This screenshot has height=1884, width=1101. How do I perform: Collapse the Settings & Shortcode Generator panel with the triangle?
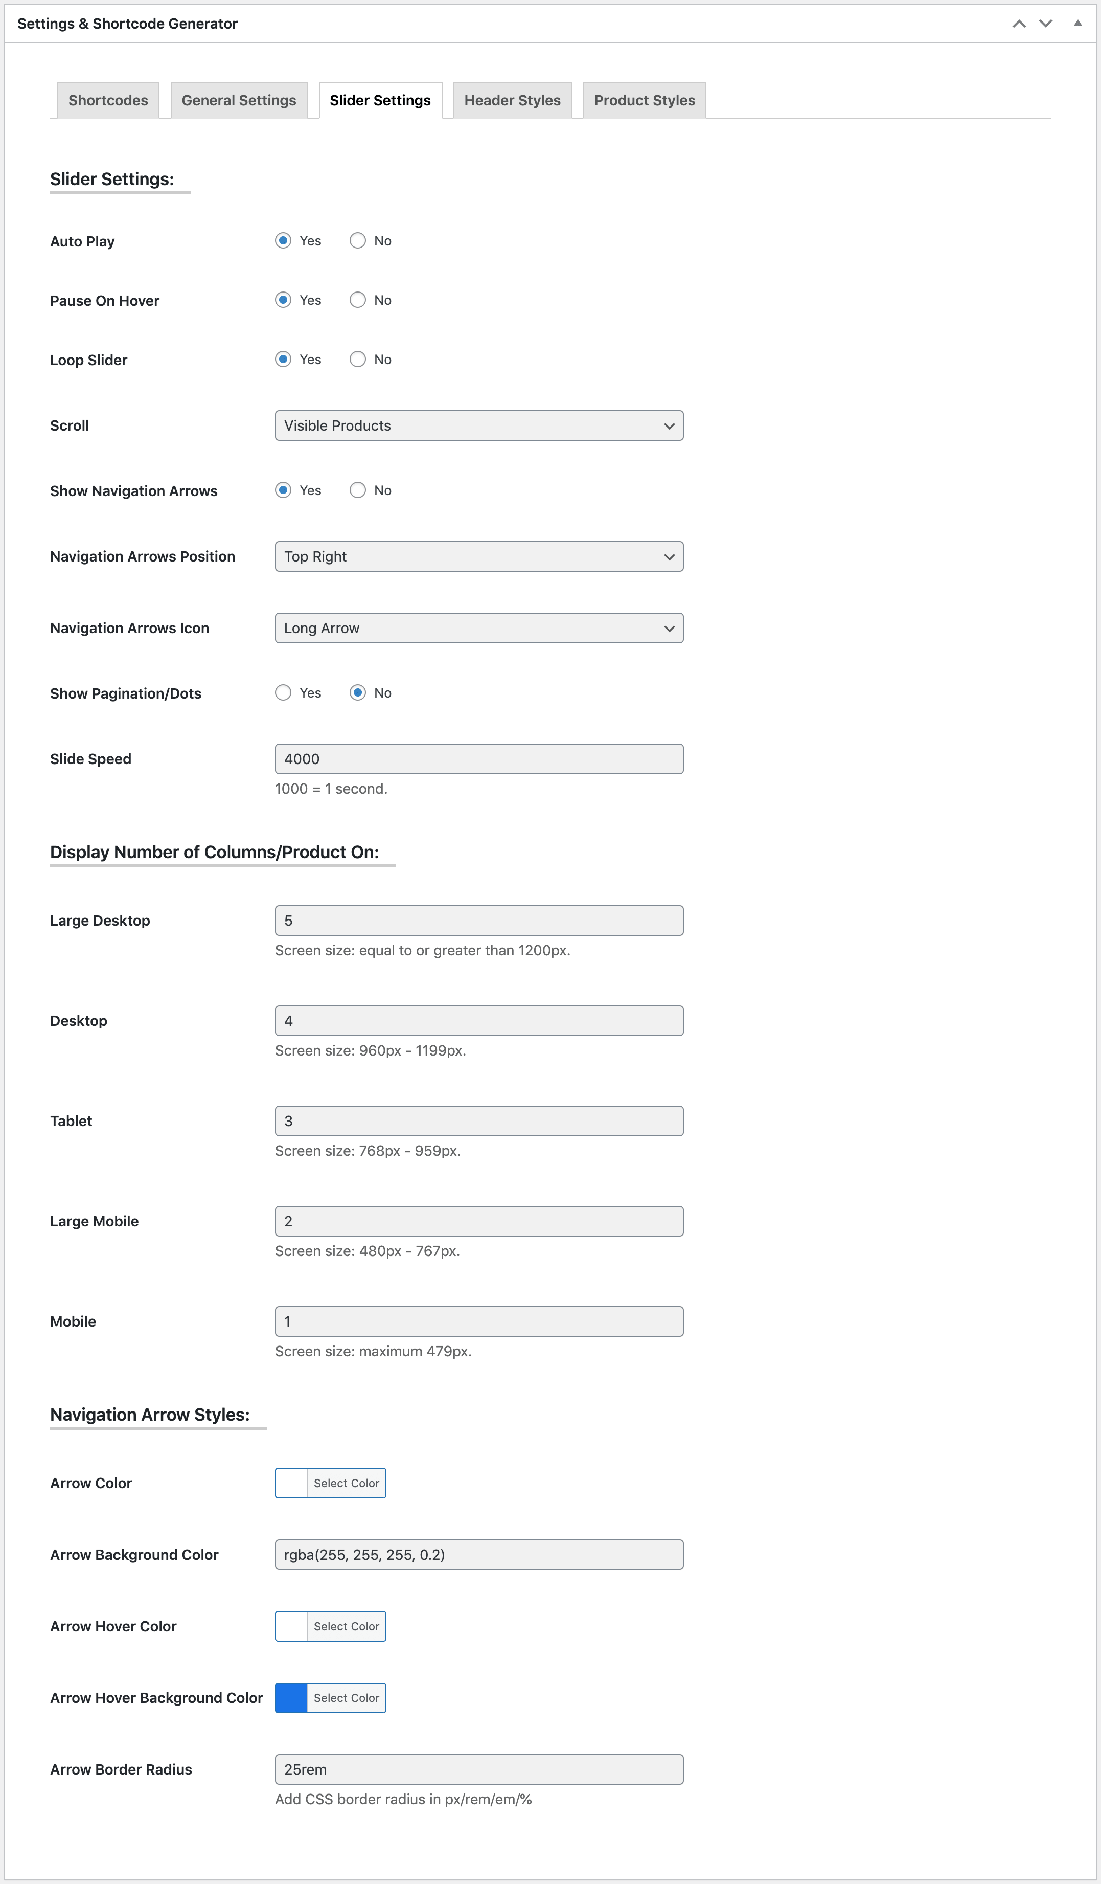(1078, 23)
